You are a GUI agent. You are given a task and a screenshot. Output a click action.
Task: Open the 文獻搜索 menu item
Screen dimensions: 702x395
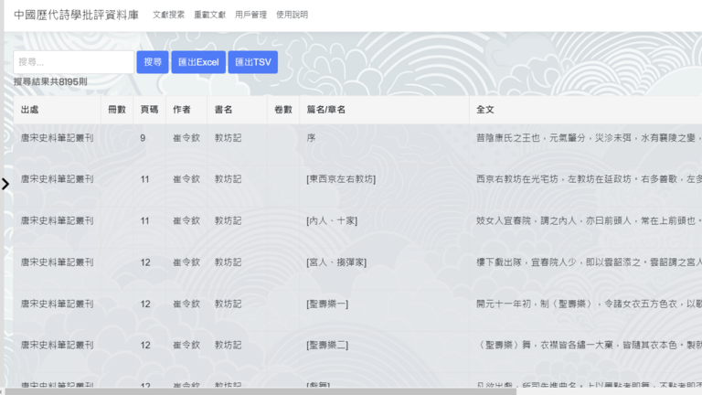tap(168, 16)
